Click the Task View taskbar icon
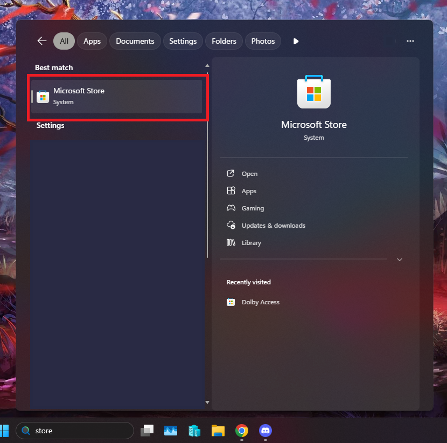The width and height of the screenshot is (447, 443). coord(147,430)
